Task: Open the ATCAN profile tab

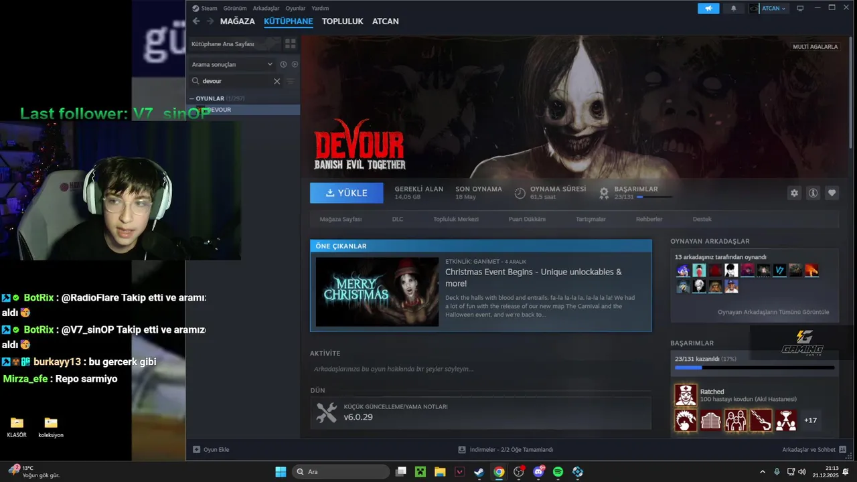Action: coord(386,21)
